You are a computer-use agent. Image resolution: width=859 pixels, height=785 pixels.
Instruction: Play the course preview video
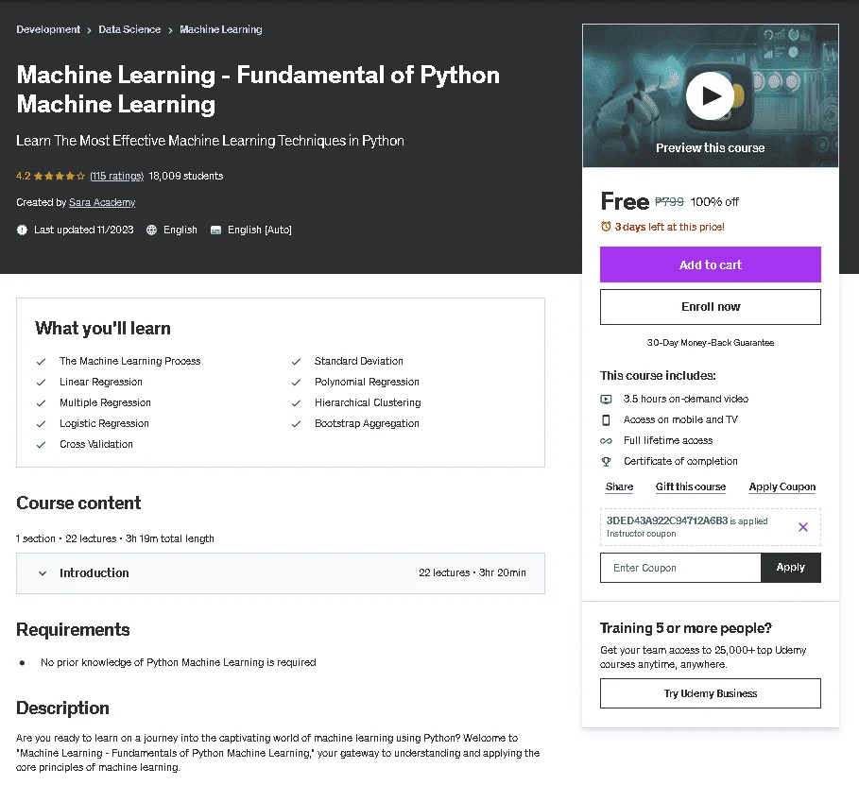pos(710,95)
